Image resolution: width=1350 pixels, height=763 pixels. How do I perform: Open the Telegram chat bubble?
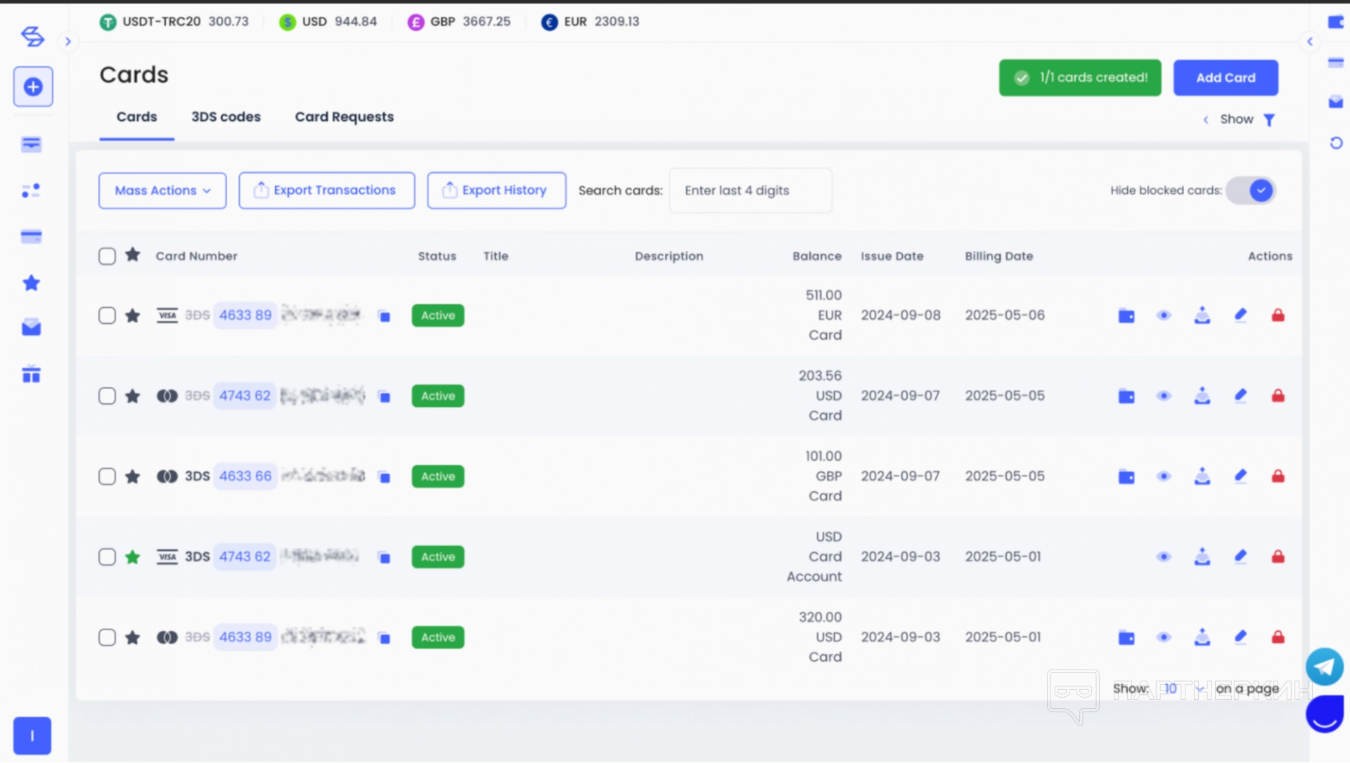click(x=1325, y=667)
